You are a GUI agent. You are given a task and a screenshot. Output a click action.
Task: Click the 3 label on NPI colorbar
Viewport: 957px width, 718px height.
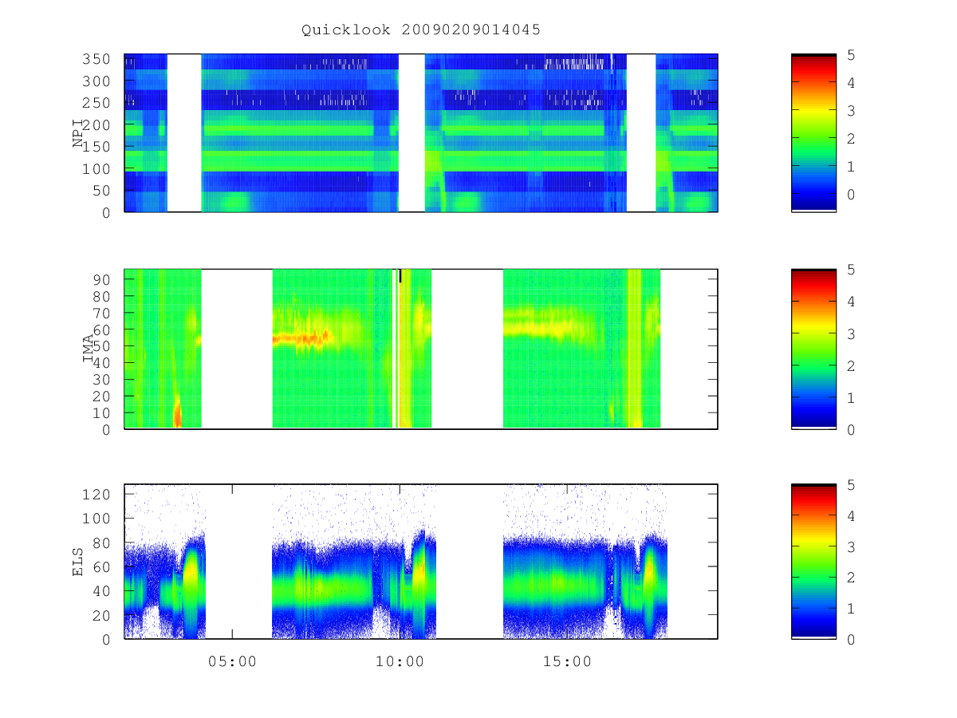pos(852,111)
